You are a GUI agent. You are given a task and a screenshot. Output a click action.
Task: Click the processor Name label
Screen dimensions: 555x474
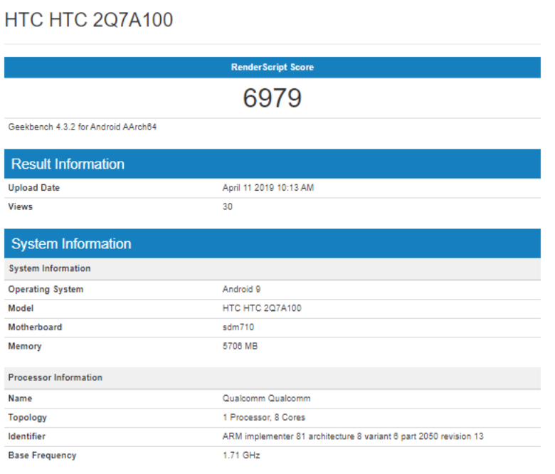(20, 399)
